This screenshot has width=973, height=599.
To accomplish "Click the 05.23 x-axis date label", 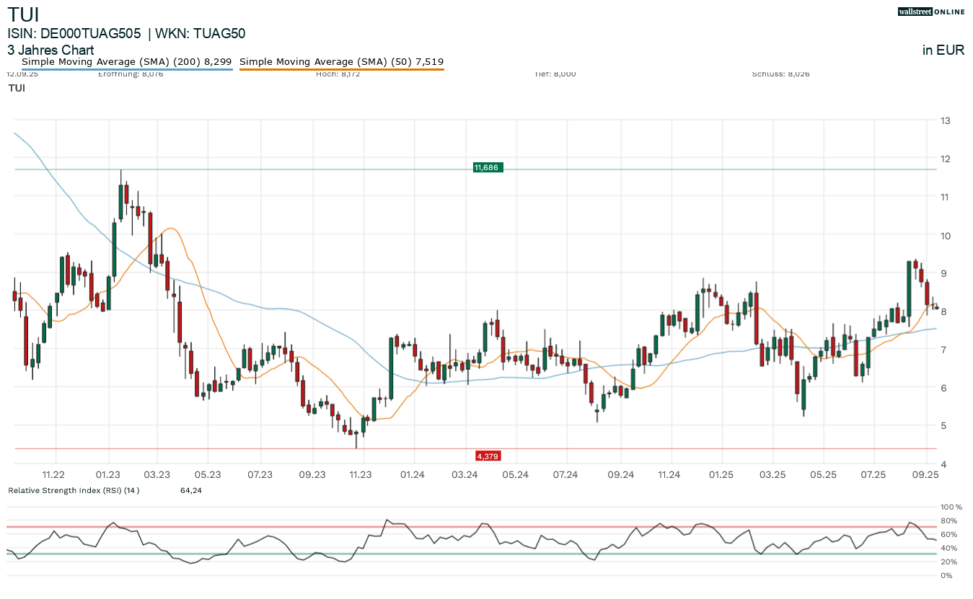I will [207, 474].
